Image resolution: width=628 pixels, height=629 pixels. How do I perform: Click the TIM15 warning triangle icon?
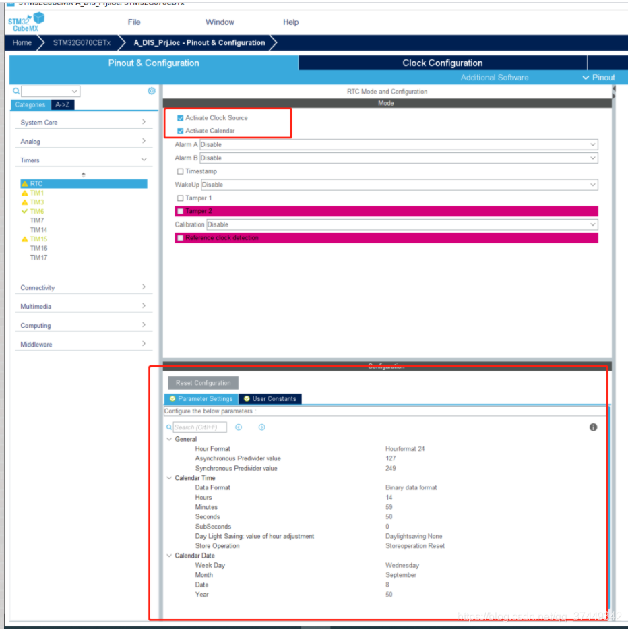click(x=25, y=239)
